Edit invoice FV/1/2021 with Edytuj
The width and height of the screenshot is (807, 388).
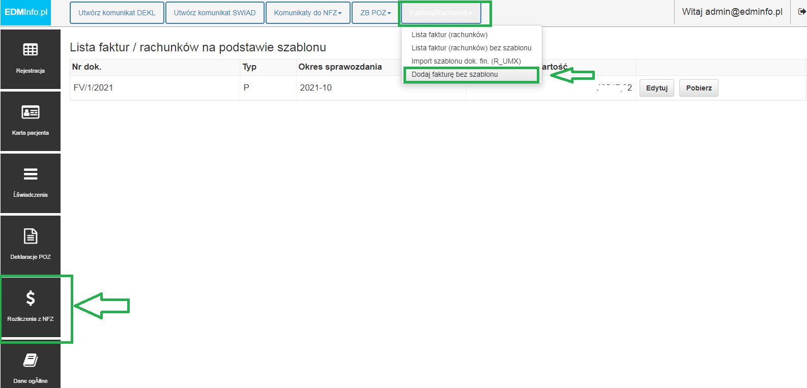(x=657, y=88)
